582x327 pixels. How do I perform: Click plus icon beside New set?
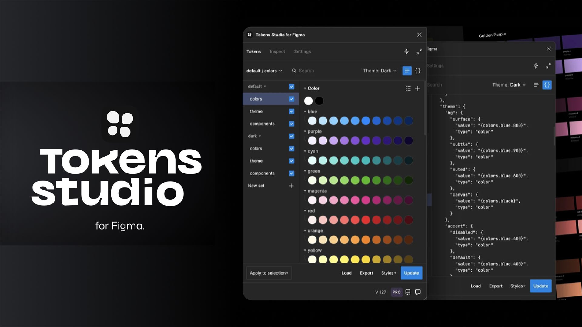[x=291, y=186]
